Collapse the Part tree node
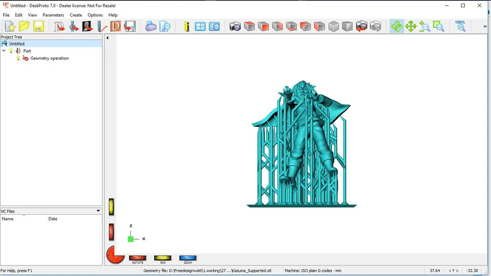The image size is (491, 276). [x=4, y=51]
